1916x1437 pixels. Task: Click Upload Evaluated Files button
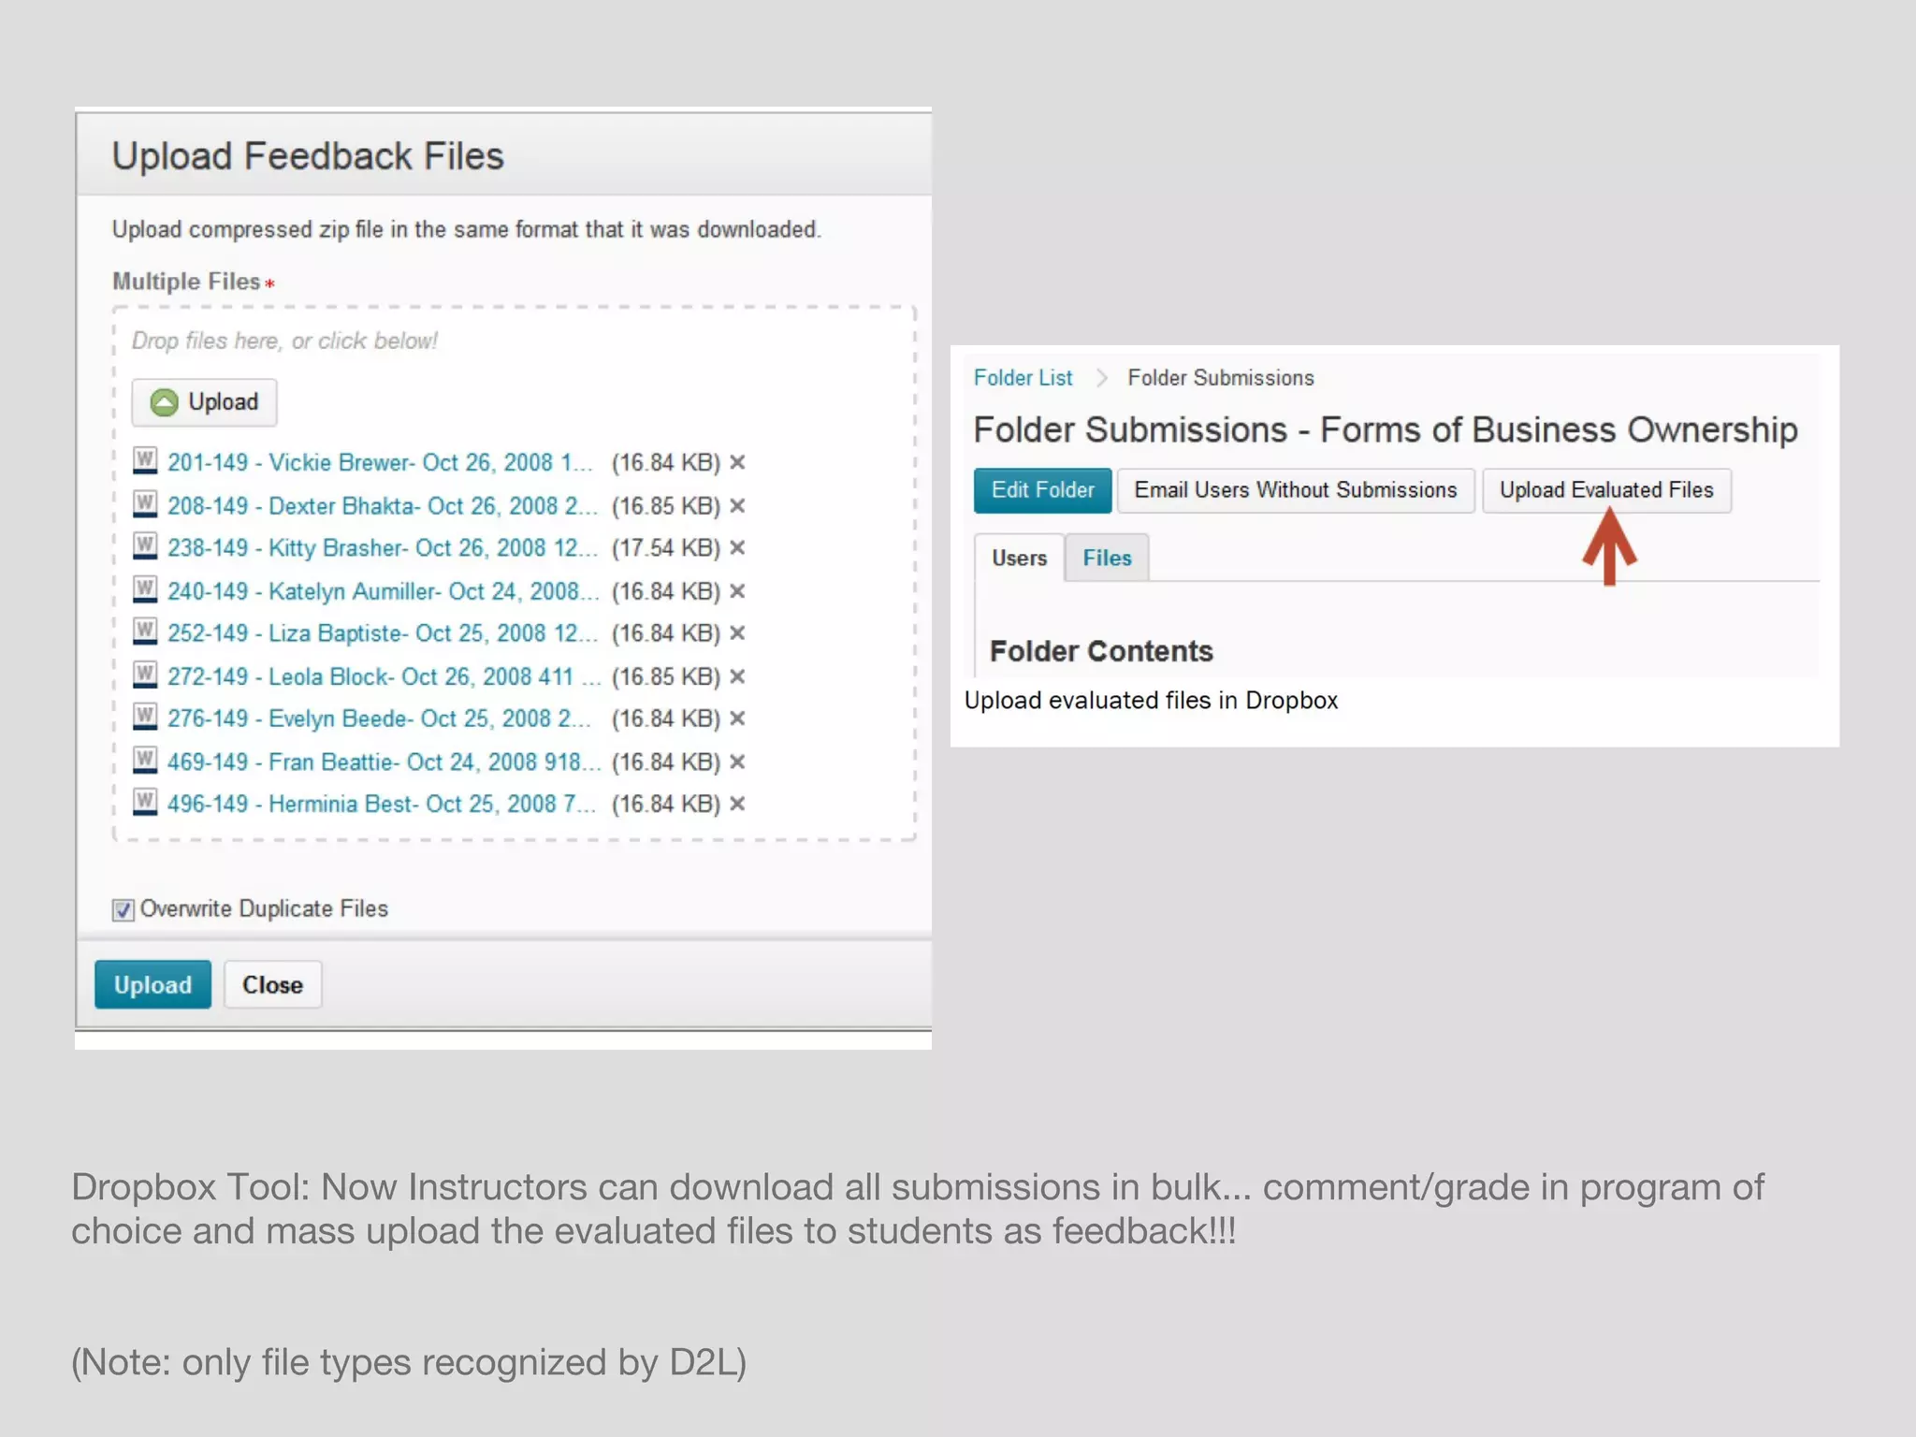point(1605,490)
